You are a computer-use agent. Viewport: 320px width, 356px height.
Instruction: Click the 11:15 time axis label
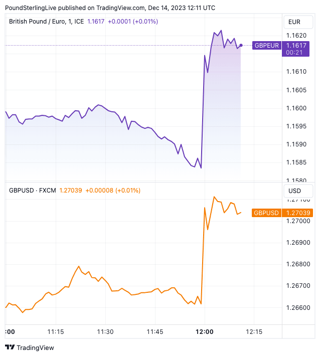56,332
